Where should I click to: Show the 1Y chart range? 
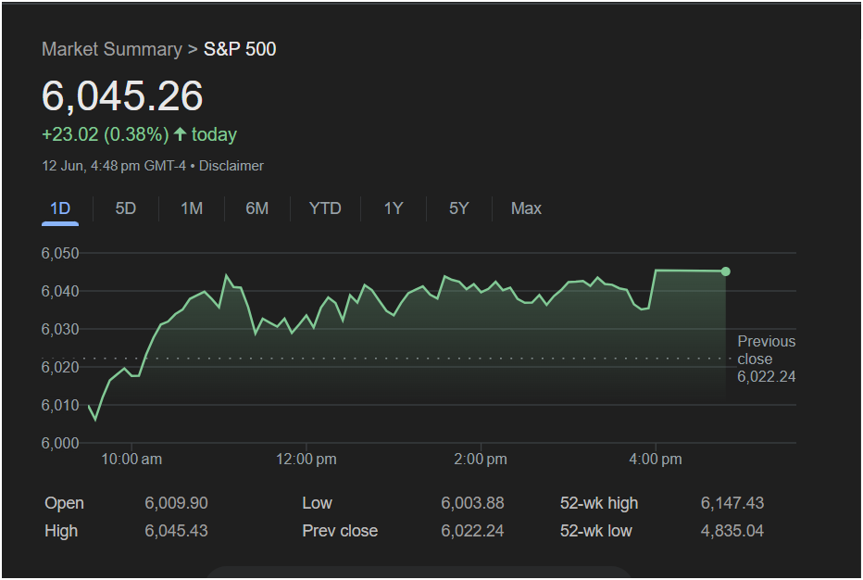(x=394, y=208)
